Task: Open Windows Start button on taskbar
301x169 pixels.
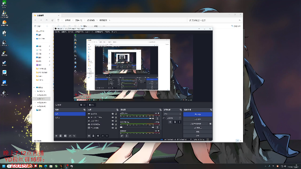Action: pos(4,166)
